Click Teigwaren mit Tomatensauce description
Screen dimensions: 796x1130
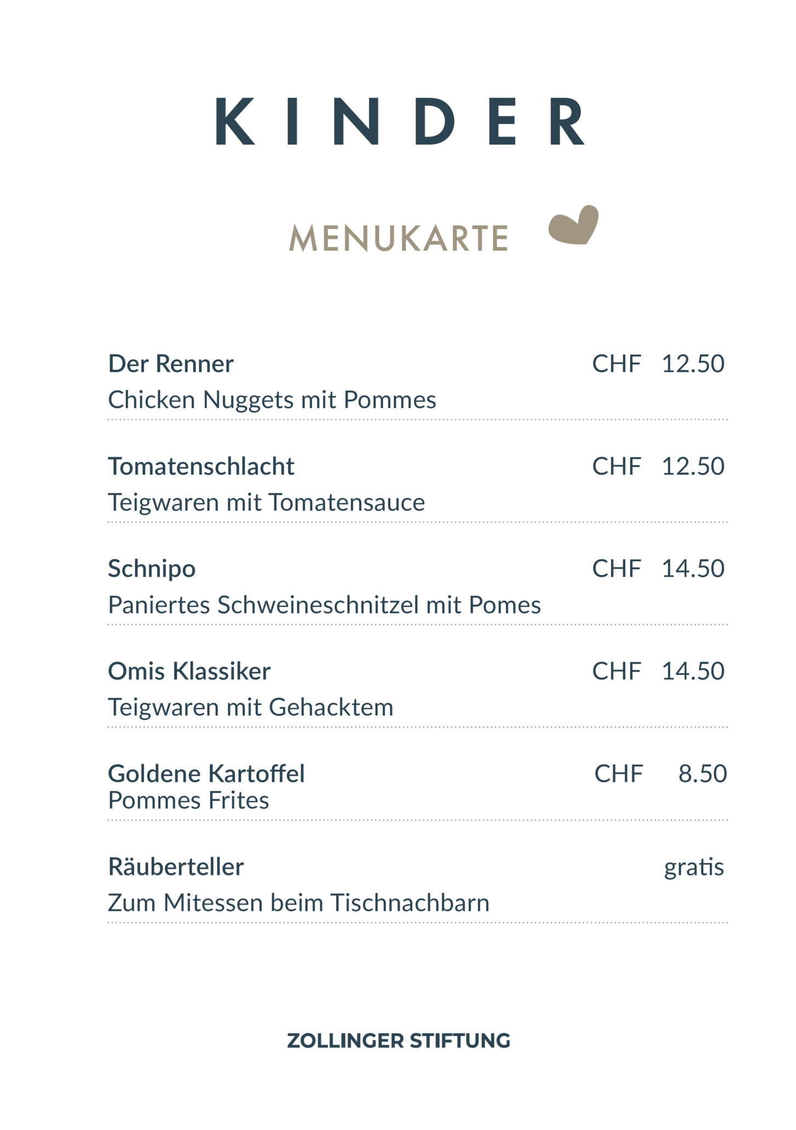[266, 503]
